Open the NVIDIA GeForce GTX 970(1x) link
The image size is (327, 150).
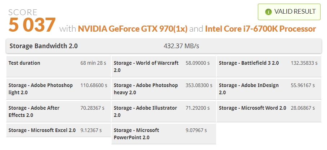click(x=133, y=29)
